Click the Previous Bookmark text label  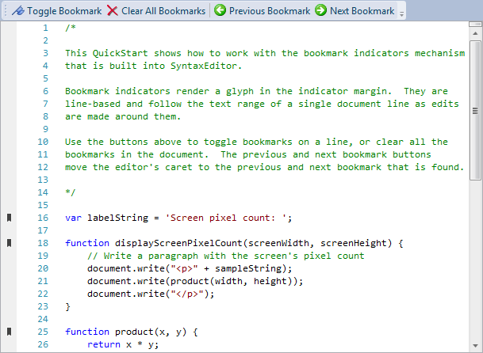(270, 11)
